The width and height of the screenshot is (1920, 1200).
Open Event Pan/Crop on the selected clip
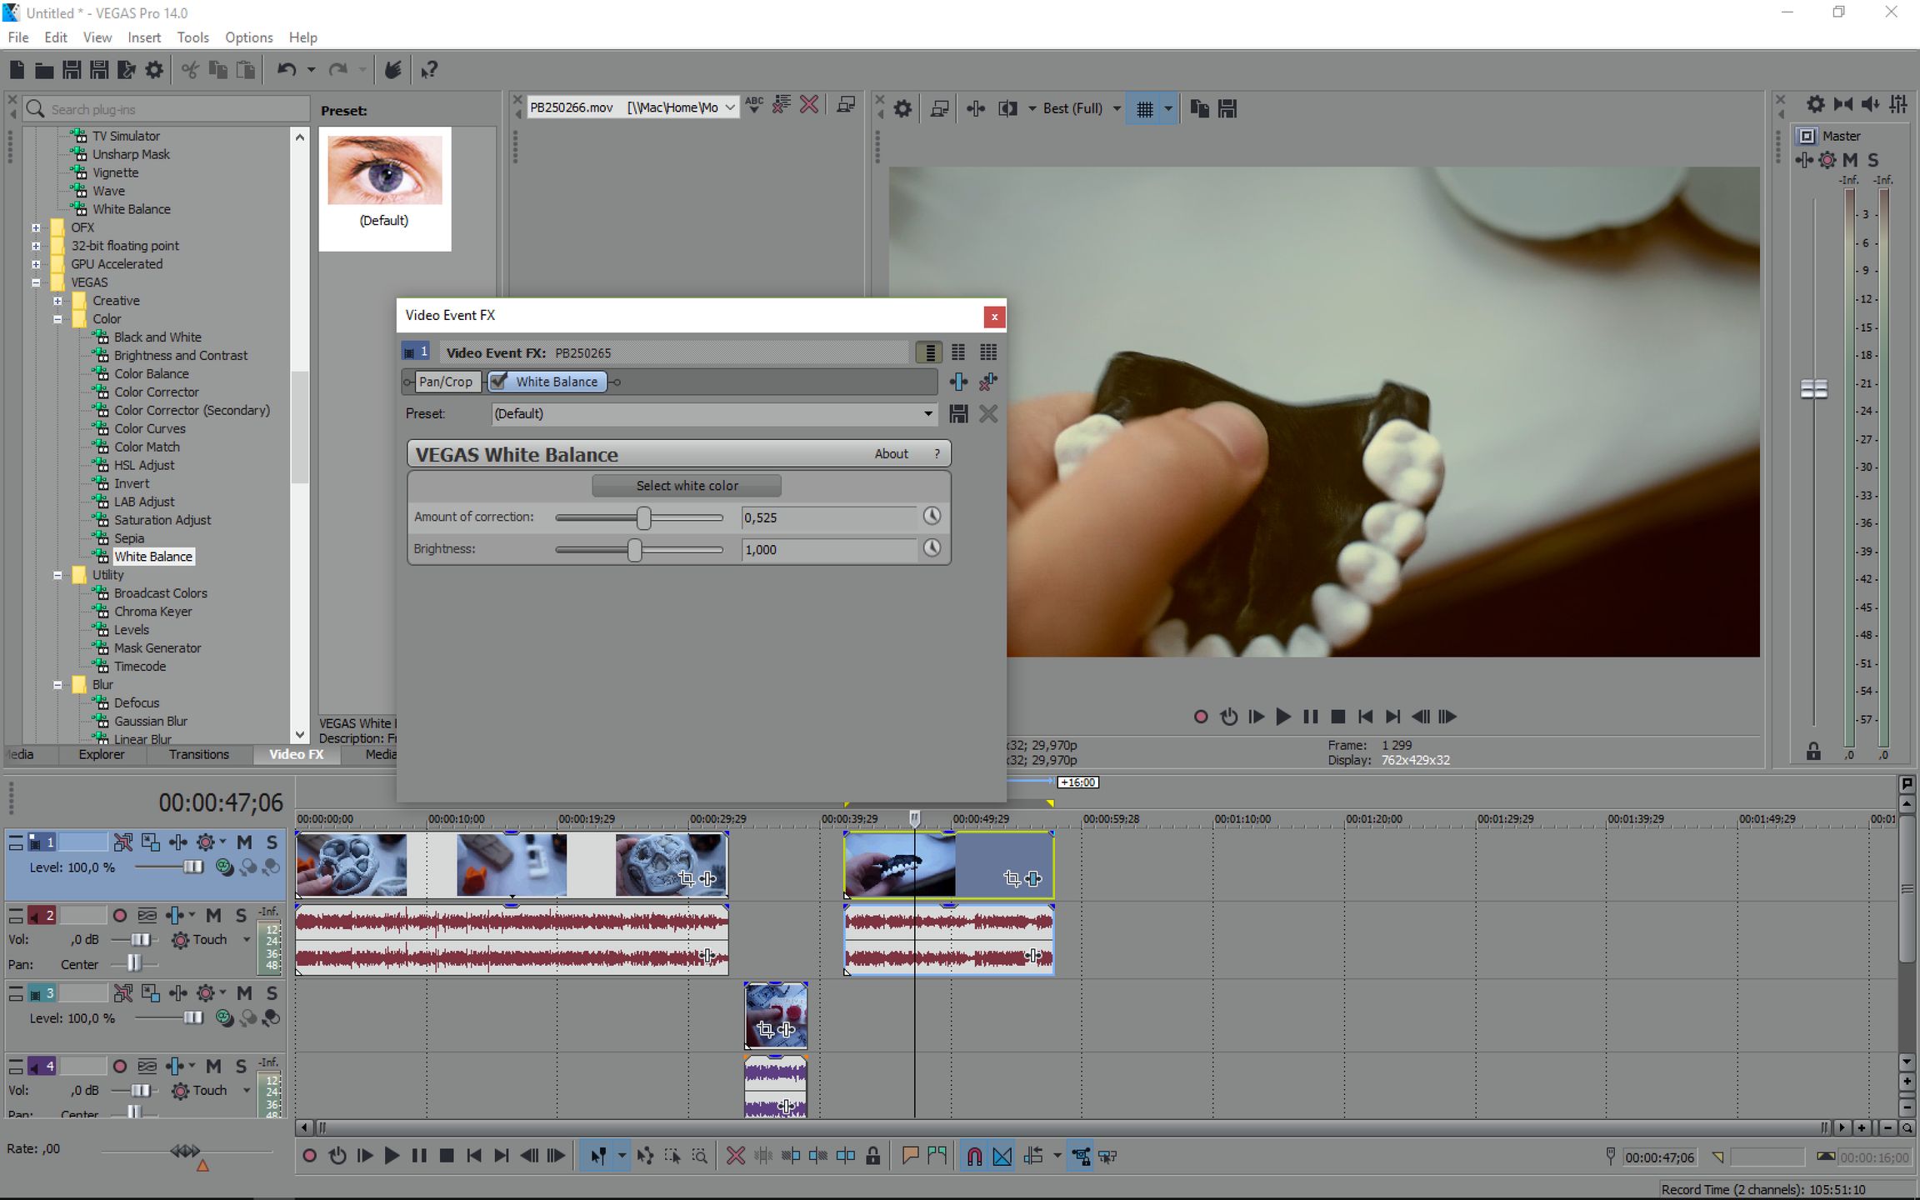click(x=1012, y=878)
